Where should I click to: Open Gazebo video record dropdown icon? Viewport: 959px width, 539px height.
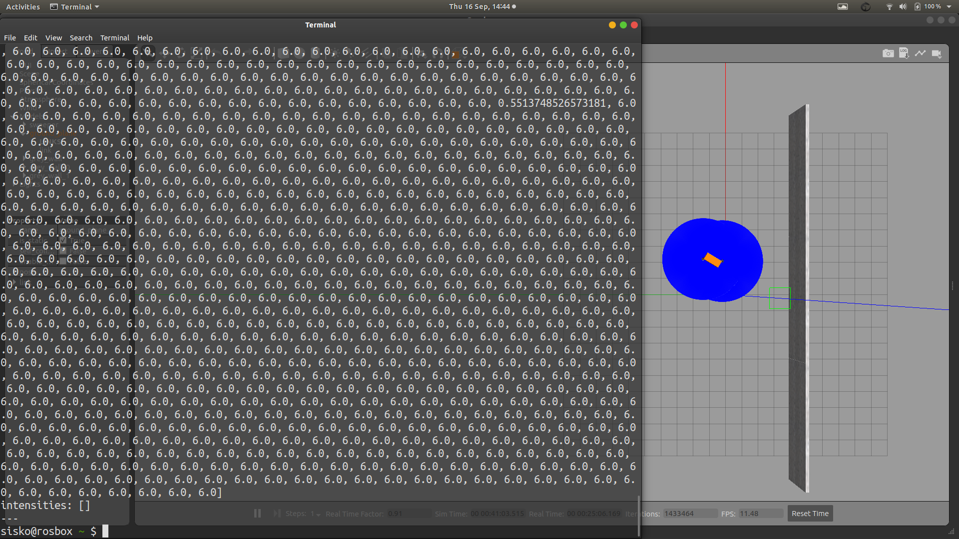pos(937,53)
